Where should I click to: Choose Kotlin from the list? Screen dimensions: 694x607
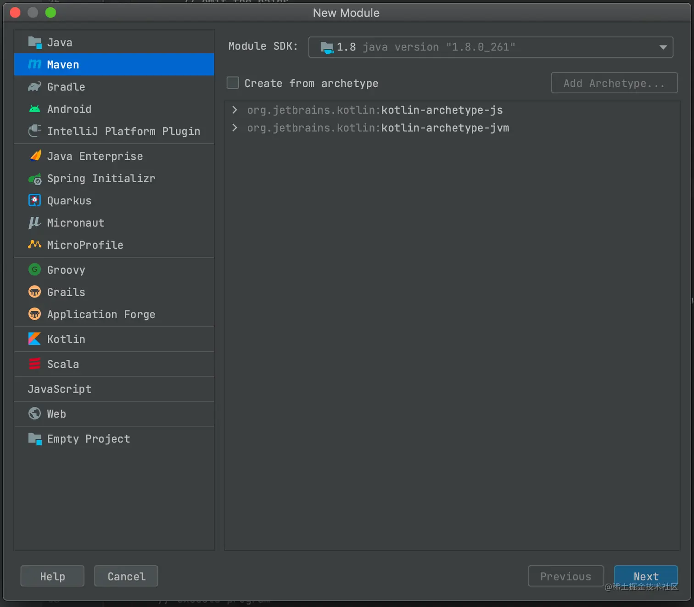pyautogui.click(x=114, y=339)
